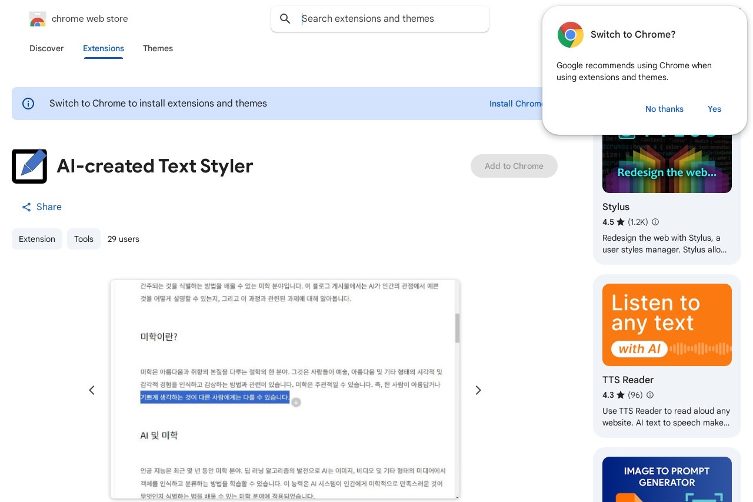Click the Add to Chrome button

514,166
